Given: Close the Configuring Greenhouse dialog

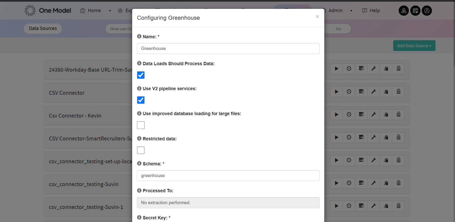Looking at the screenshot, I should click(x=317, y=17).
